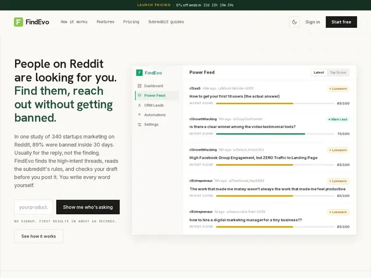The height and width of the screenshot is (278, 371).
Task: Open post 'How to get your first 10 users'
Action: (x=234, y=96)
